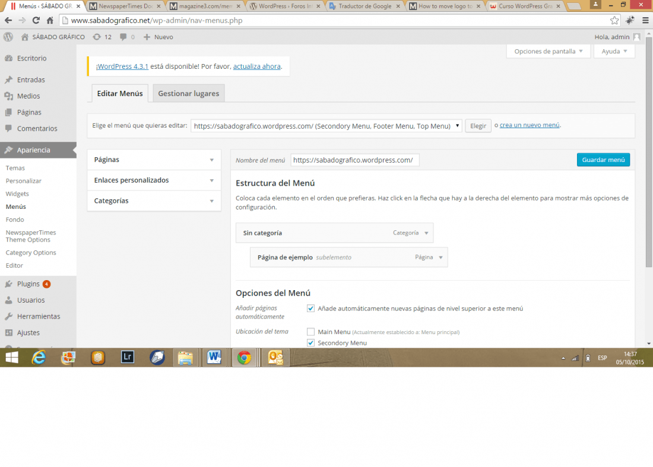
Task: Open the Chrome hamburger menu
Action: [x=645, y=20]
